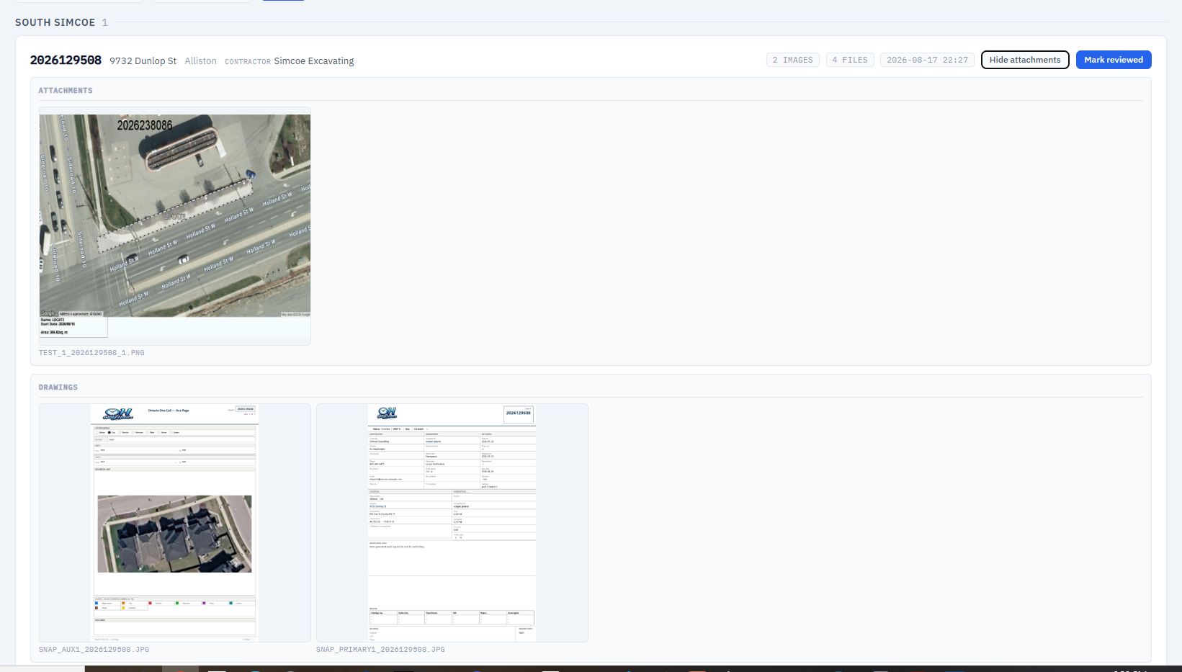The image size is (1182, 672).
Task: Select ticket number 2026129508
Action: 66,61
